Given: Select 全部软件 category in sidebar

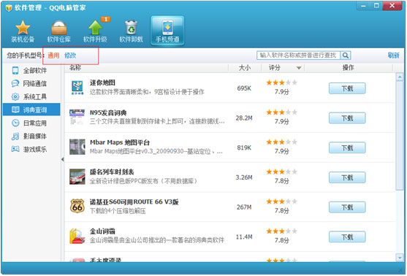Looking at the screenshot, I should [31, 71].
